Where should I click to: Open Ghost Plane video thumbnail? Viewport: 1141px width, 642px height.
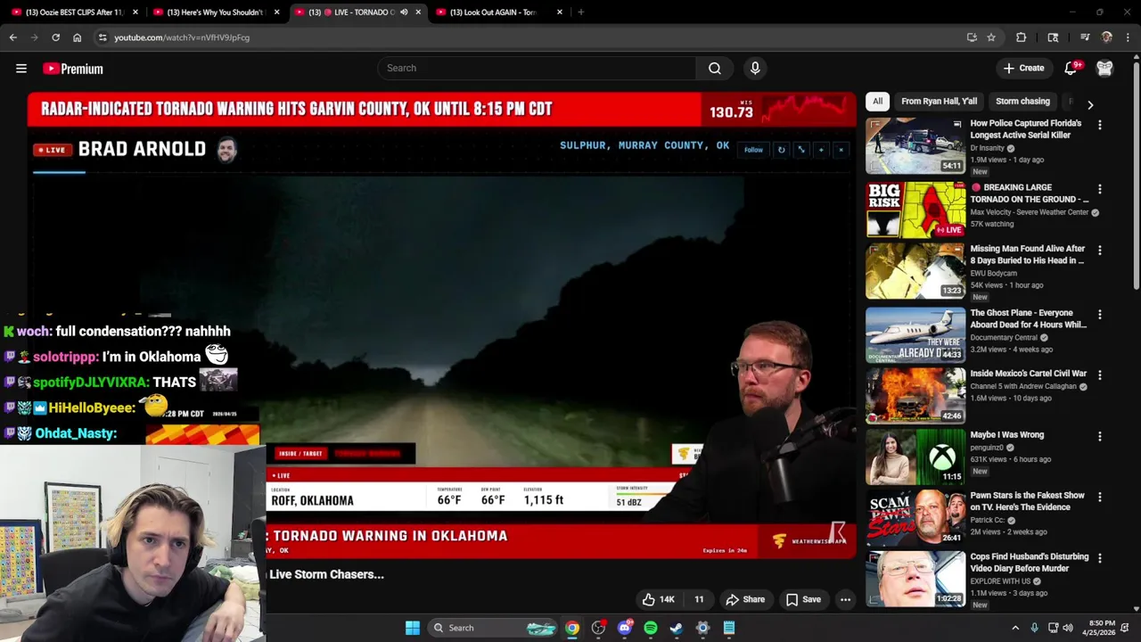coord(915,335)
